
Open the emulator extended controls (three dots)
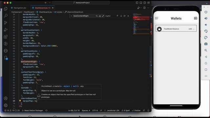coord(206,76)
